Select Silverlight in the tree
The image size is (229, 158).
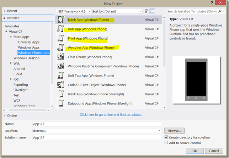click(21, 90)
